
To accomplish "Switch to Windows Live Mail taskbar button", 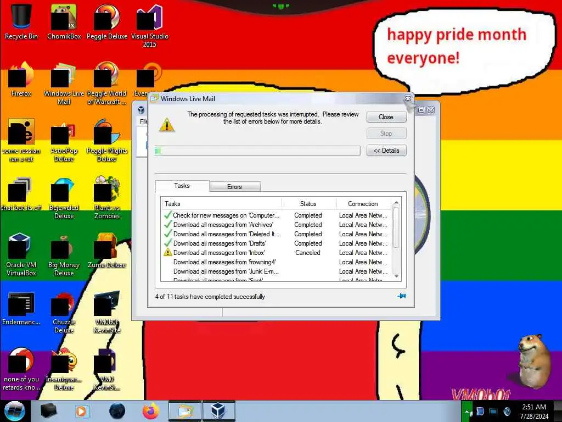I will click(x=184, y=411).
